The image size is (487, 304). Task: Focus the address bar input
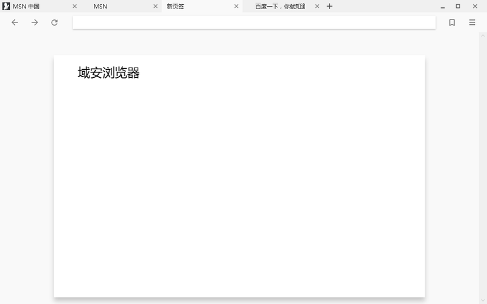pos(254,22)
